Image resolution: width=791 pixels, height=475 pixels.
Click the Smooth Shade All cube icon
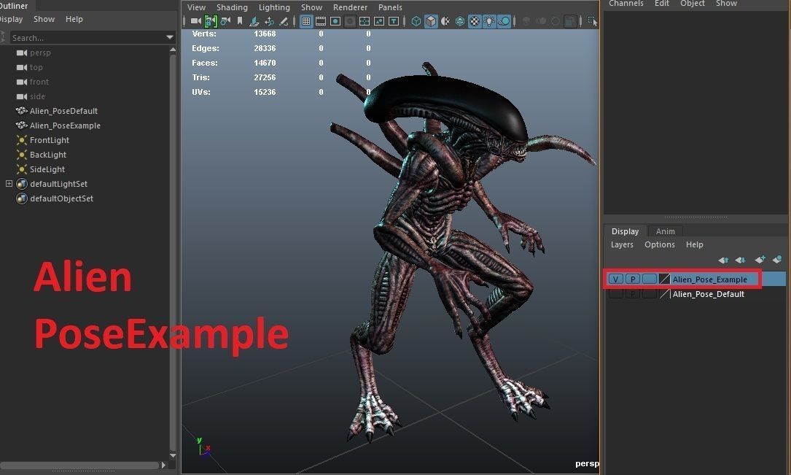pyautogui.click(x=431, y=21)
